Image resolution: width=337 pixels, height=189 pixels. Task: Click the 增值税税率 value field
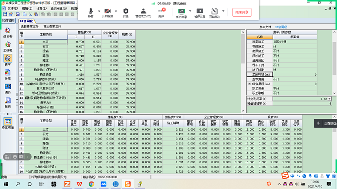pyautogui.click(x=303, y=103)
